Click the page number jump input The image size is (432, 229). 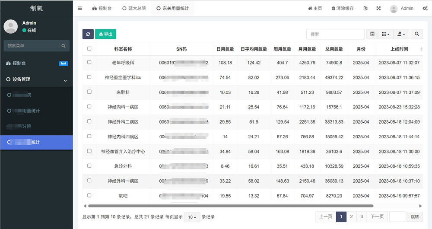[397, 216]
